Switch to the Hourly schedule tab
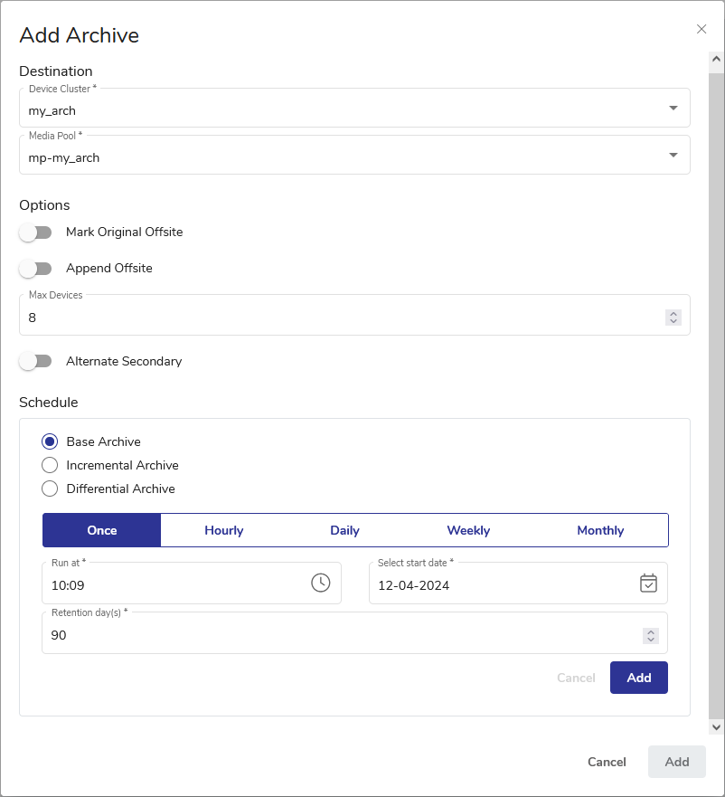This screenshot has width=725, height=797. tap(224, 531)
